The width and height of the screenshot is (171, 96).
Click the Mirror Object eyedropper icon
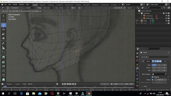(165, 74)
